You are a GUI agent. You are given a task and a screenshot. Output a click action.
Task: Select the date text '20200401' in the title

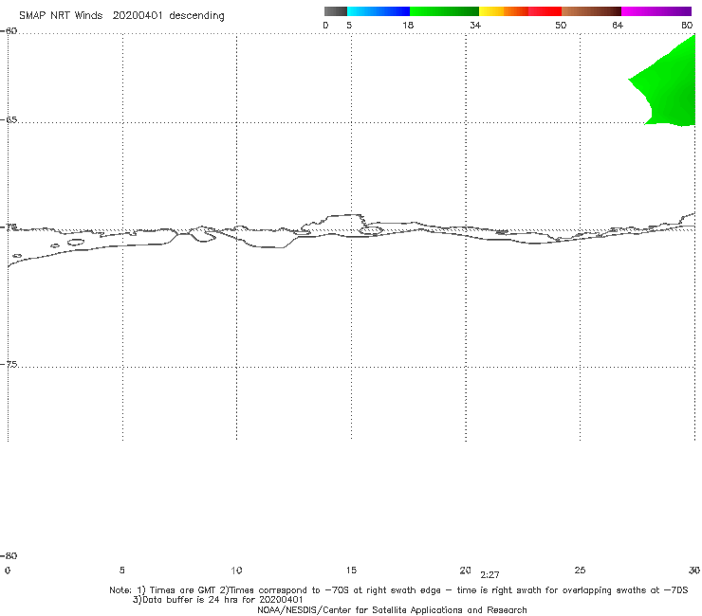click(138, 15)
